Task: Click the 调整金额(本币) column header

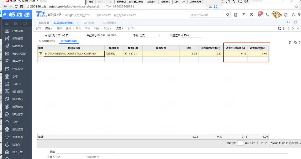Action: [258, 48]
